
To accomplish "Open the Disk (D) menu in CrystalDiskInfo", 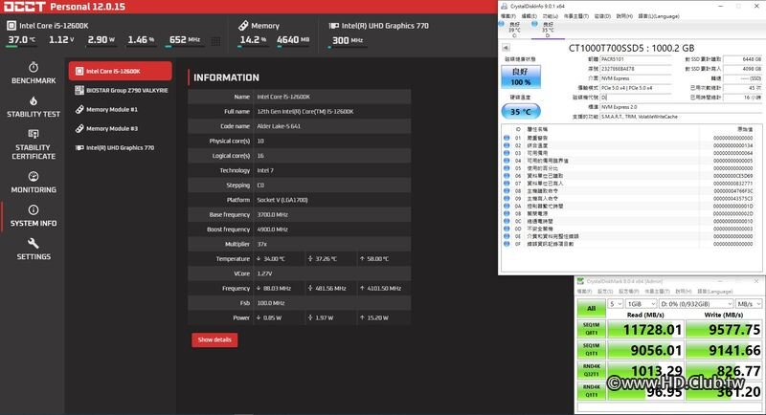I will pyautogui.click(x=602, y=16).
